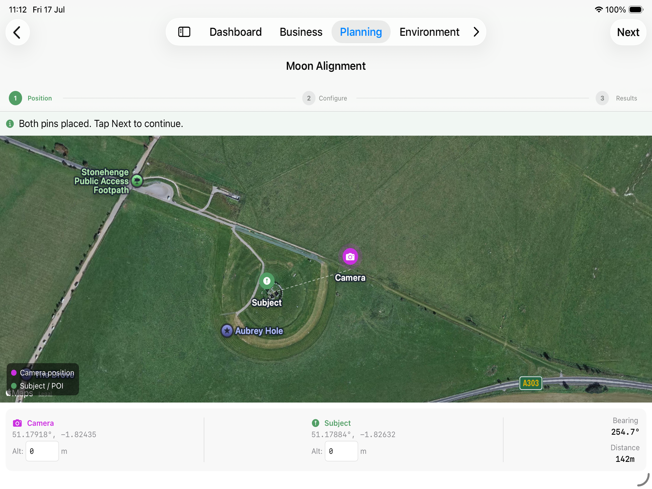The height and width of the screenshot is (489, 652).
Task: Click the Subject altitude input field
Action: point(341,451)
